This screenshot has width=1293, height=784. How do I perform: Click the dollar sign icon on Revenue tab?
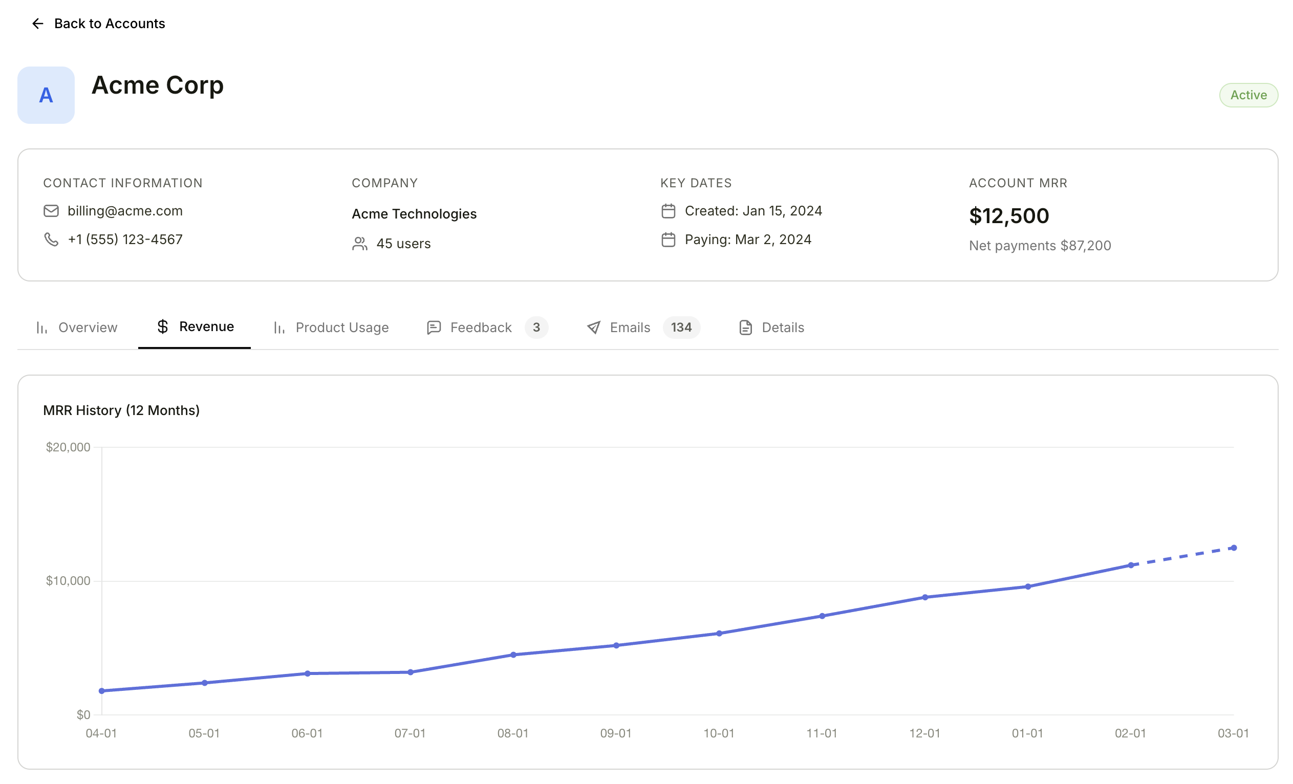(x=163, y=326)
